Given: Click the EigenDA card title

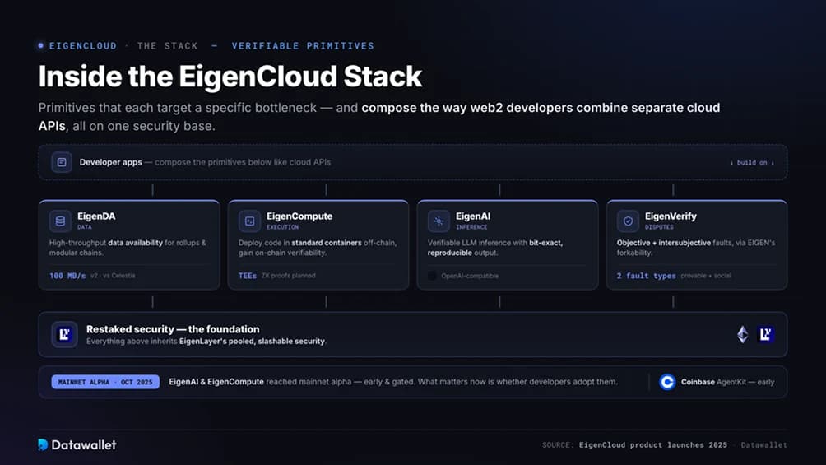Looking at the screenshot, I should (96, 216).
